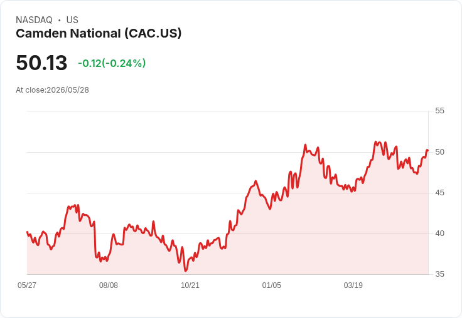Click the 45 y-axis price label
462x318 pixels.
coord(439,193)
